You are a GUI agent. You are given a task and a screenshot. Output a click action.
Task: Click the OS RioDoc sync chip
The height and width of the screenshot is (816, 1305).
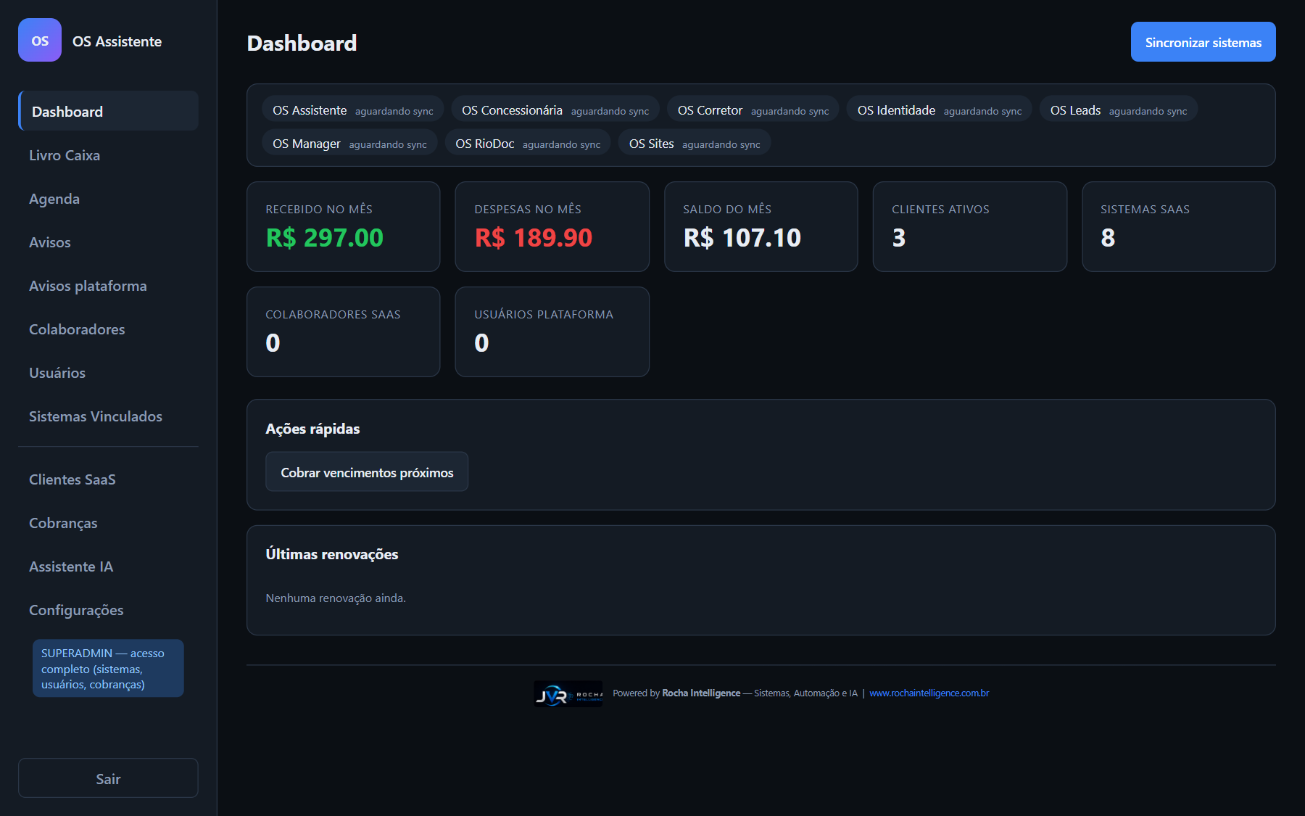(528, 144)
